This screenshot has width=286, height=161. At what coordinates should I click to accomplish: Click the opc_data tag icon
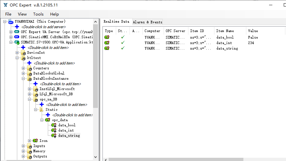coord(48,120)
